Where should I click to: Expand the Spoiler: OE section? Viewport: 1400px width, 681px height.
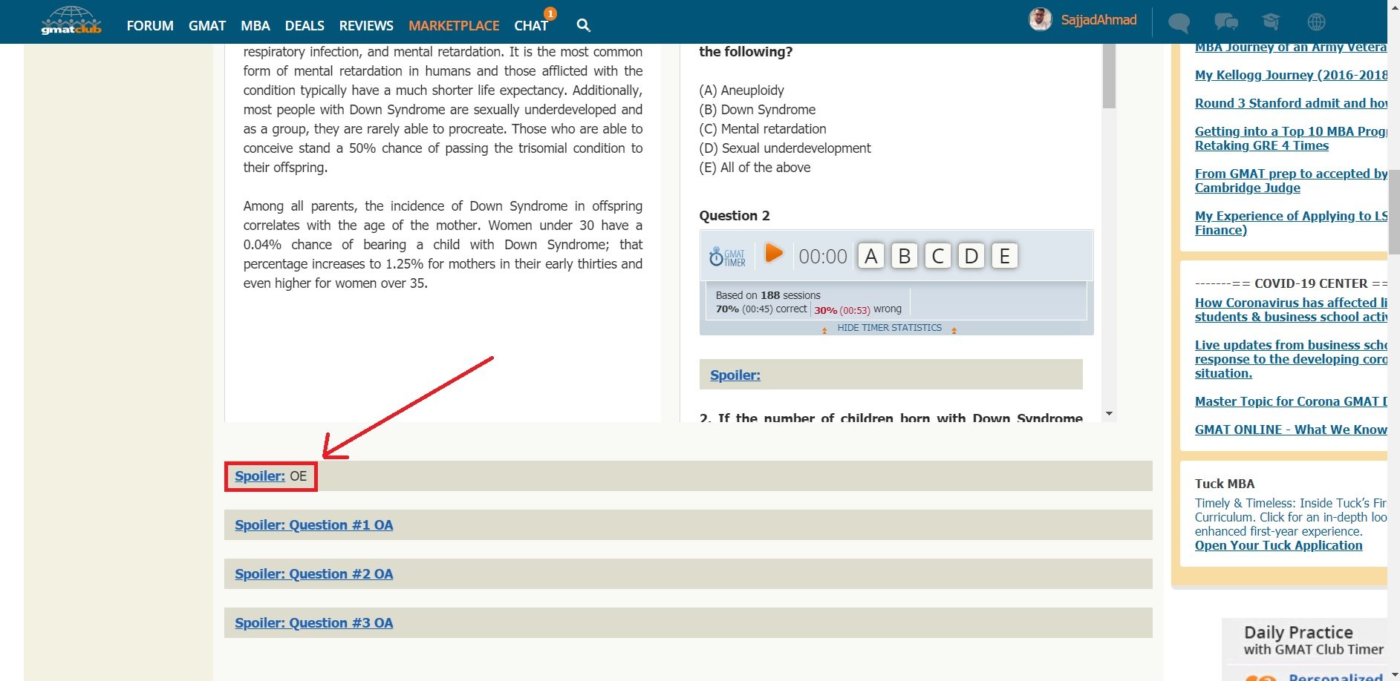pos(260,476)
